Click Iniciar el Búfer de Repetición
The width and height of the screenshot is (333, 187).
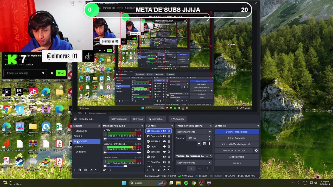click(x=237, y=144)
